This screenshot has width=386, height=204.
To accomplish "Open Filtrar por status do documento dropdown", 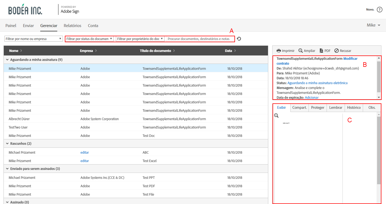I will 89,39.
